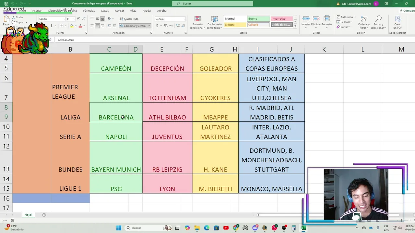Decrease font size with the small A icon
This screenshot has width=415, height=233.
point(84,19)
